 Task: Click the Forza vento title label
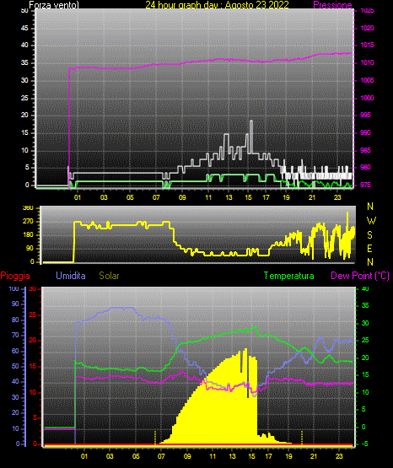[54, 5]
